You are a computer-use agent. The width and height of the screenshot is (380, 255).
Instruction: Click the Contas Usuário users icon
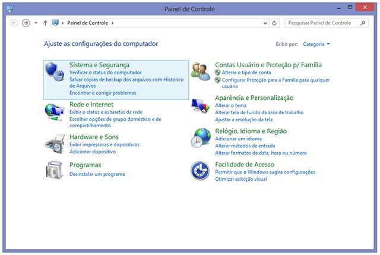[200, 71]
